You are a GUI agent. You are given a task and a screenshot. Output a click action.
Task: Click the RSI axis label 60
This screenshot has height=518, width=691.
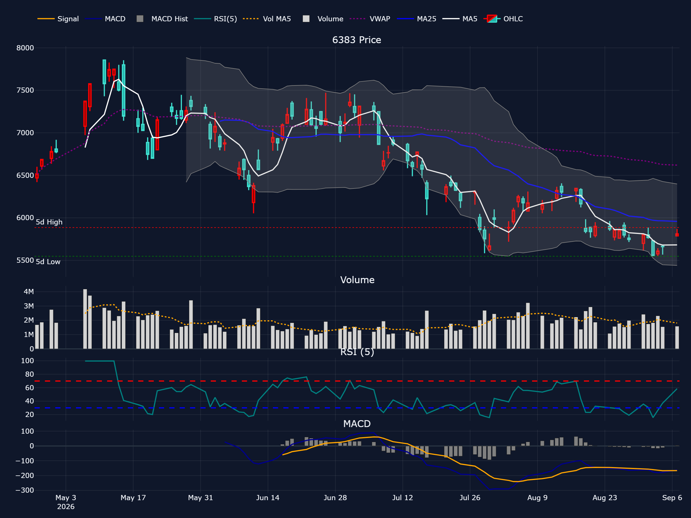(x=29, y=388)
